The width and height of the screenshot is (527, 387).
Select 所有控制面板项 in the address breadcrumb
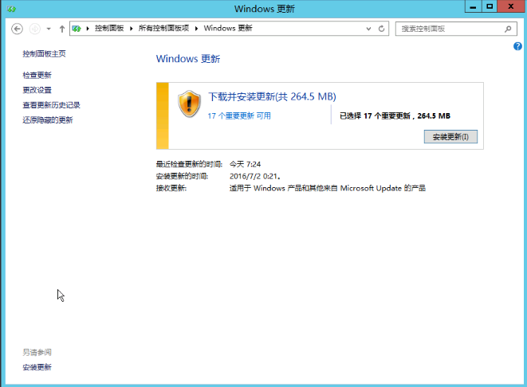coord(163,28)
